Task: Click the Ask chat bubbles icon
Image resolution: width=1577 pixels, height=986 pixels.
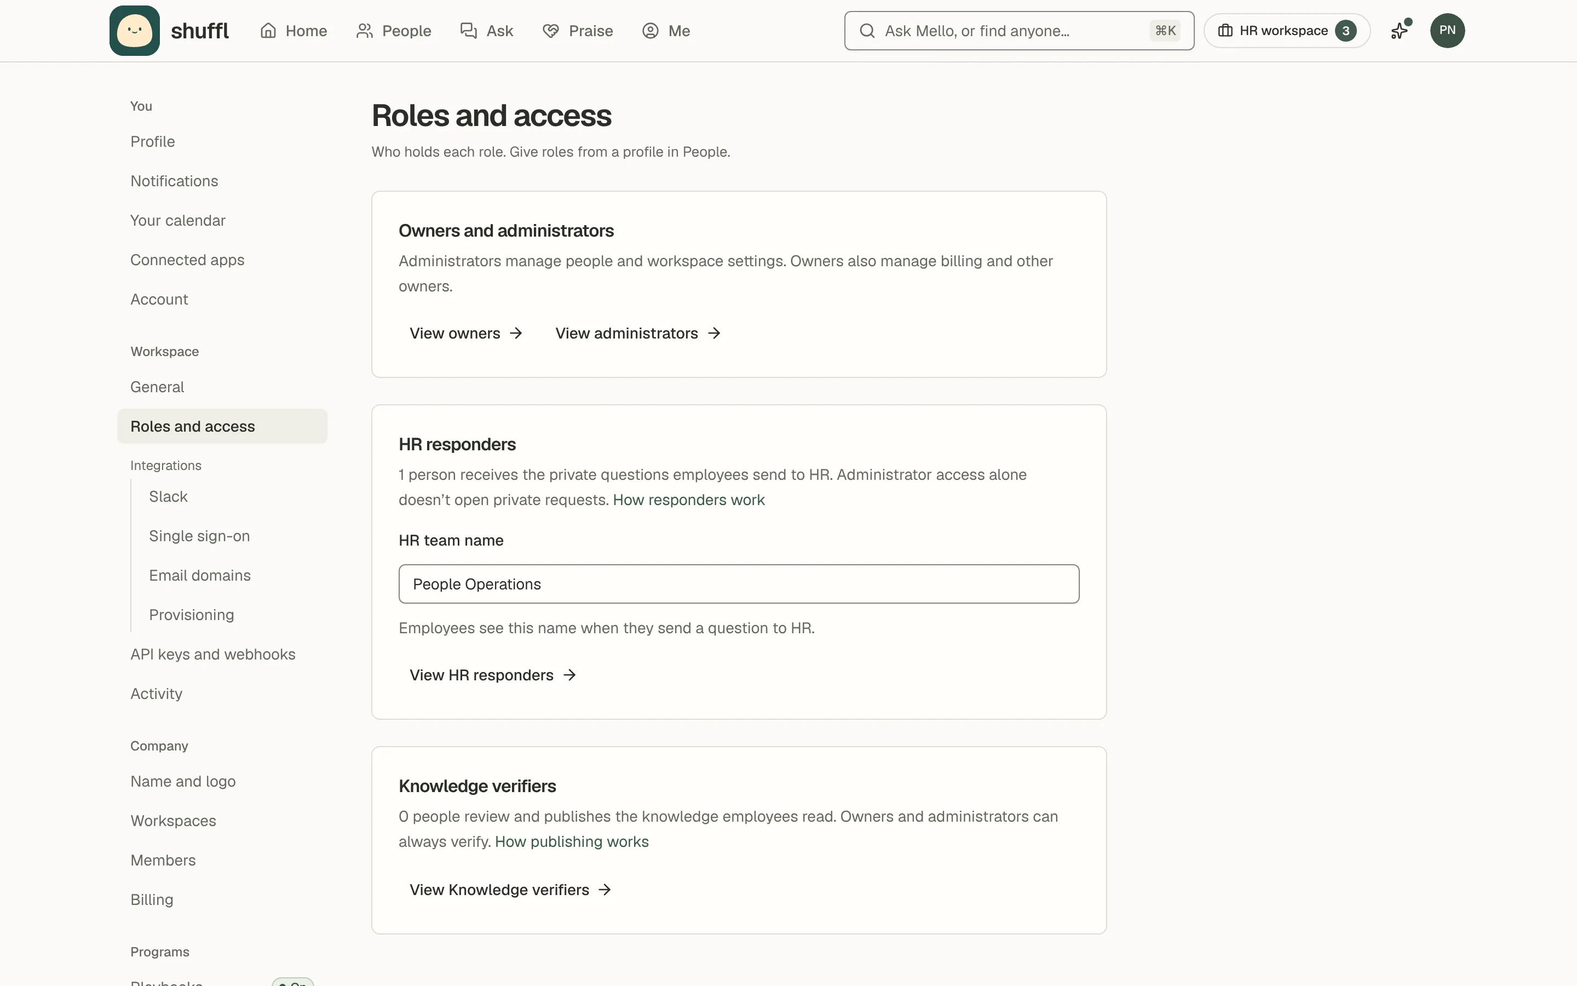Action: [x=469, y=31]
